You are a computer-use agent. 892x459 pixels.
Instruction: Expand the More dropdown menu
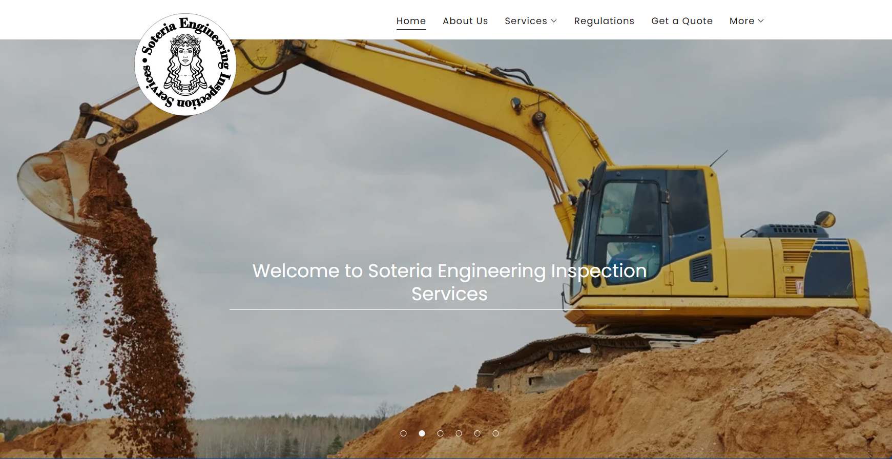tap(746, 21)
